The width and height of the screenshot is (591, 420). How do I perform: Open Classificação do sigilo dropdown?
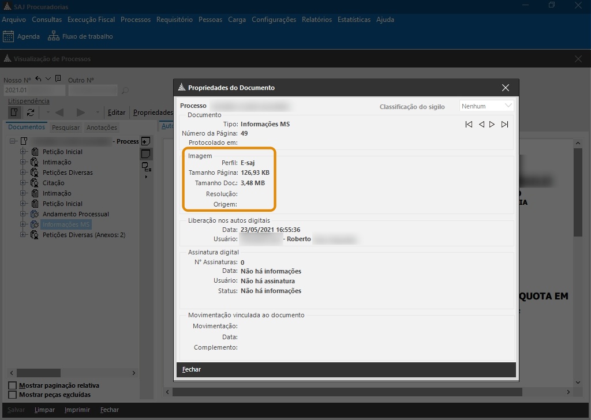tap(487, 106)
